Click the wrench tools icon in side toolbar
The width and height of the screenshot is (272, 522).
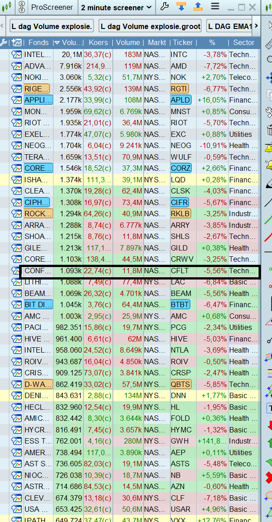coord(269,112)
